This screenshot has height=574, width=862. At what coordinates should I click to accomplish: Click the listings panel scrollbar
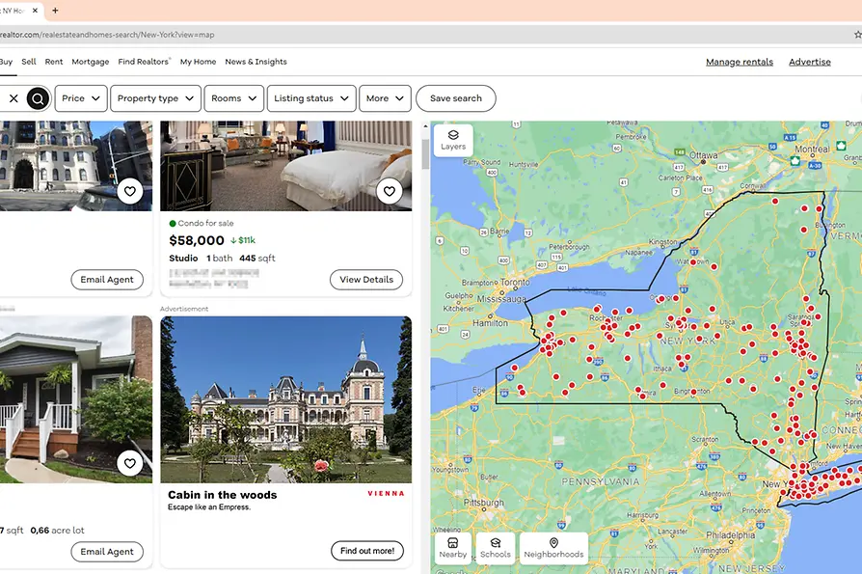point(425,154)
